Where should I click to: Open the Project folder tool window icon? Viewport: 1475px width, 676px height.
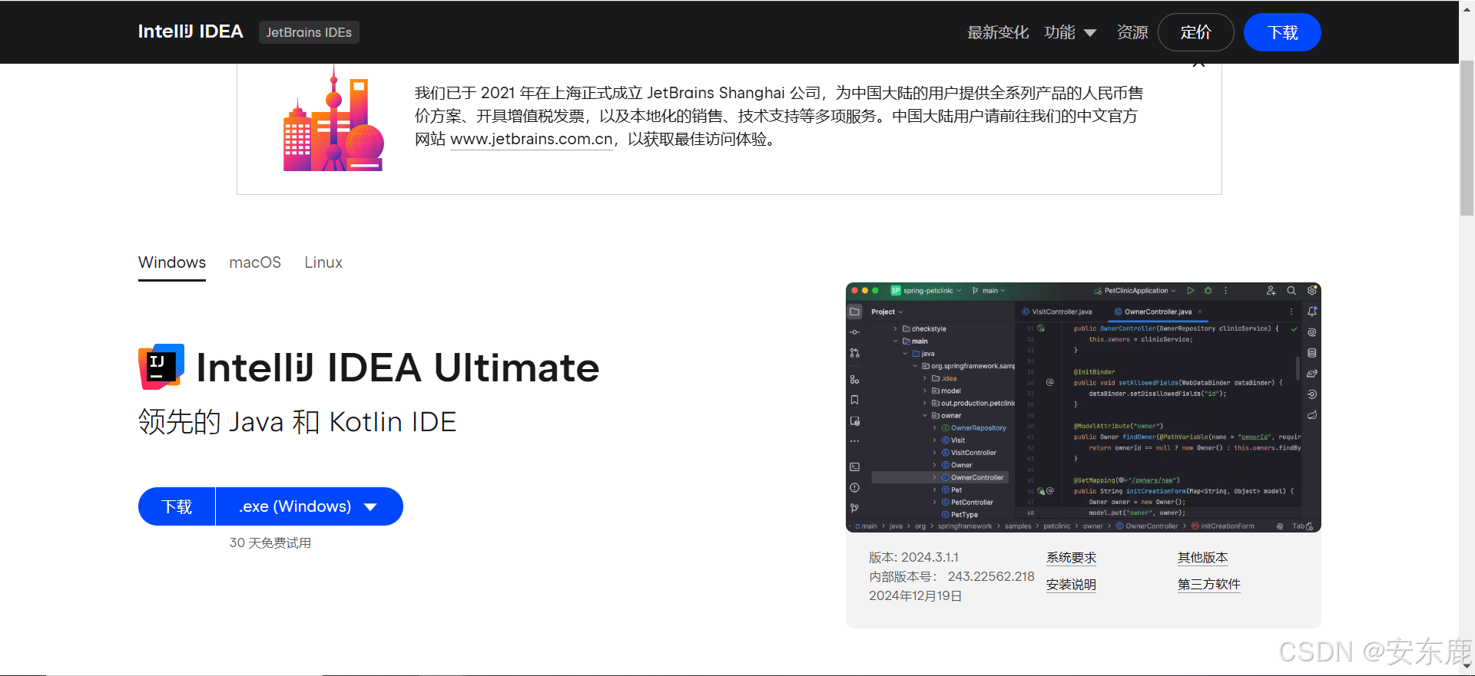854,312
